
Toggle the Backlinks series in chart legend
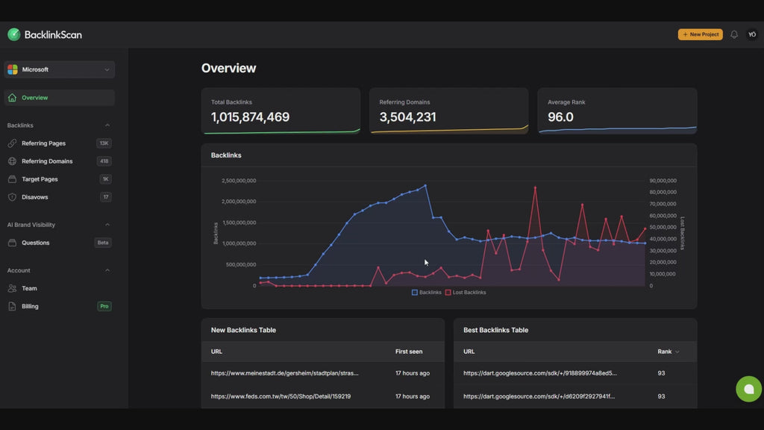(x=427, y=293)
